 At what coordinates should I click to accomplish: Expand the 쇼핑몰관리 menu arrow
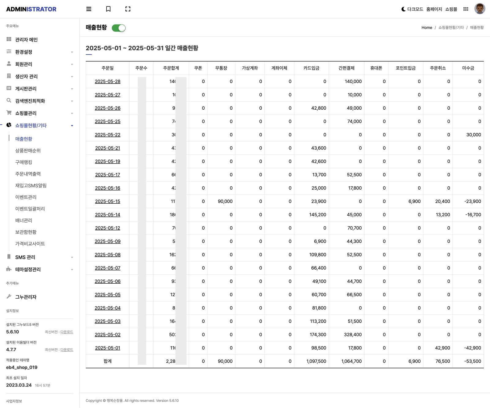tap(72, 113)
